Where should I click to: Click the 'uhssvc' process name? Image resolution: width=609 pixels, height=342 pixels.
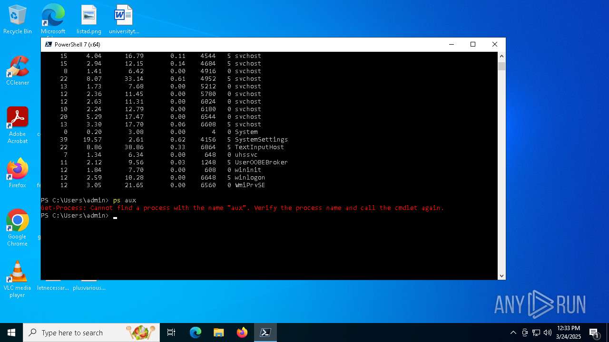click(246, 154)
